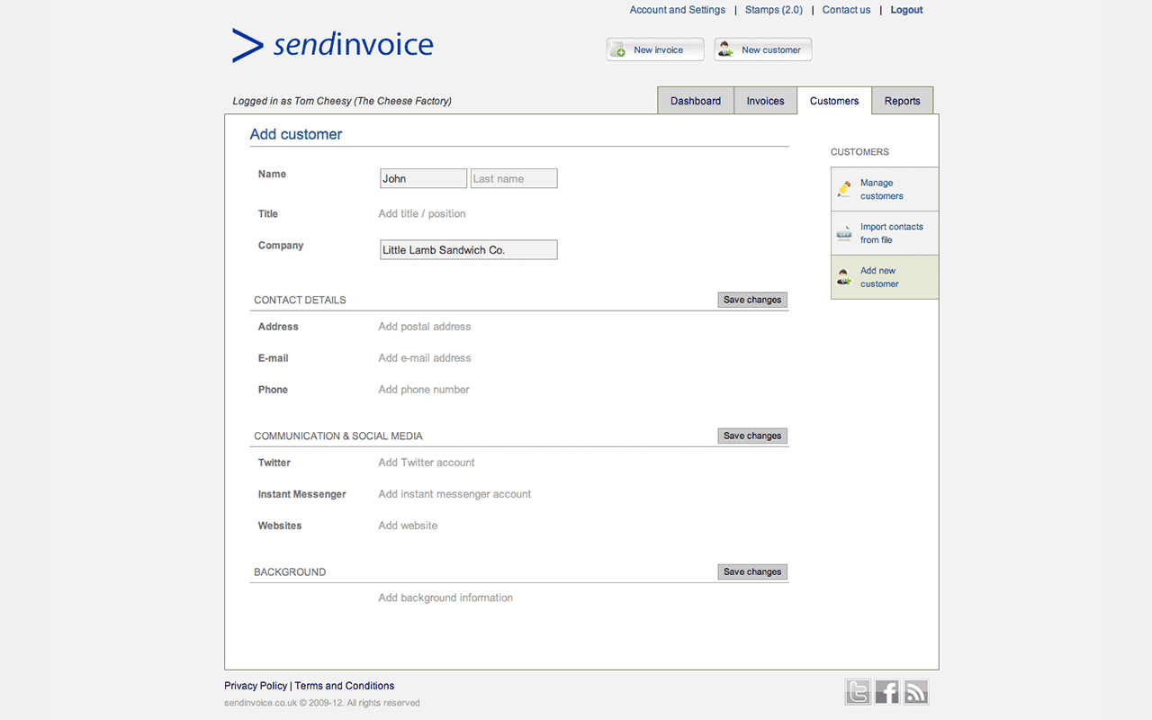Open Account and Settings
The image size is (1152, 720).
point(677,9)
